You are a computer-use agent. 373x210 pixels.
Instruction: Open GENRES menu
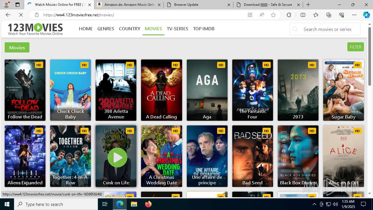tap(106, 29)
